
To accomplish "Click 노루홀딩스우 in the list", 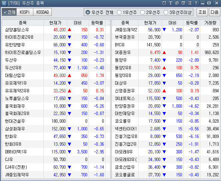I will (17, 98).
